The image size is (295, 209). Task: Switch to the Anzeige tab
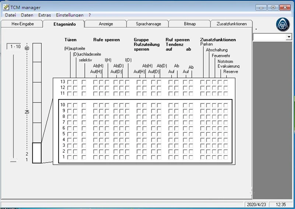(106, 24)
